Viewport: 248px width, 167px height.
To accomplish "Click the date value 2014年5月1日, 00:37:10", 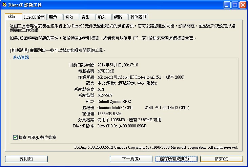I will tap(118, 65).
